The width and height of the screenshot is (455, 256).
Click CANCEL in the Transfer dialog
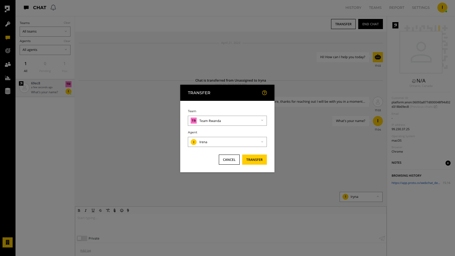[229, 160]
